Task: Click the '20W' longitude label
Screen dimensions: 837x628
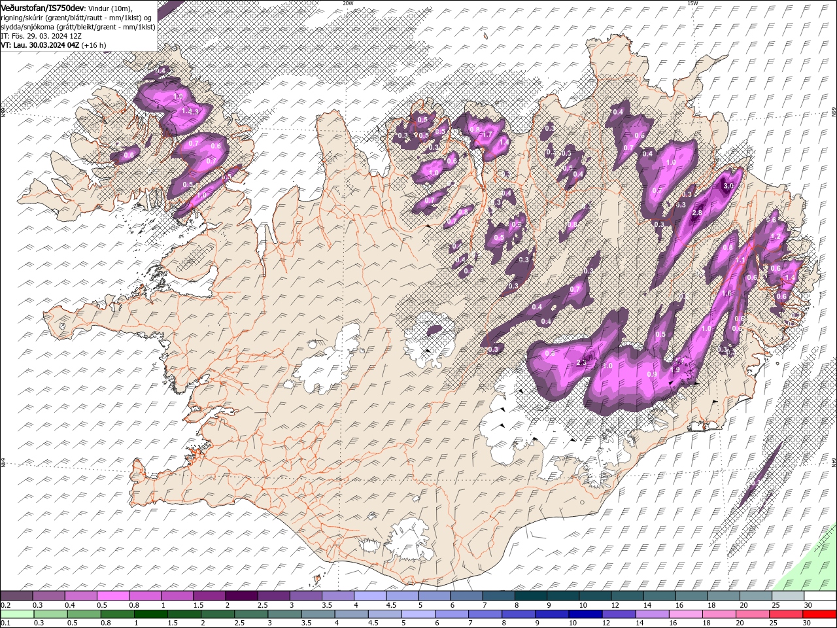Action: click(348, 3)
